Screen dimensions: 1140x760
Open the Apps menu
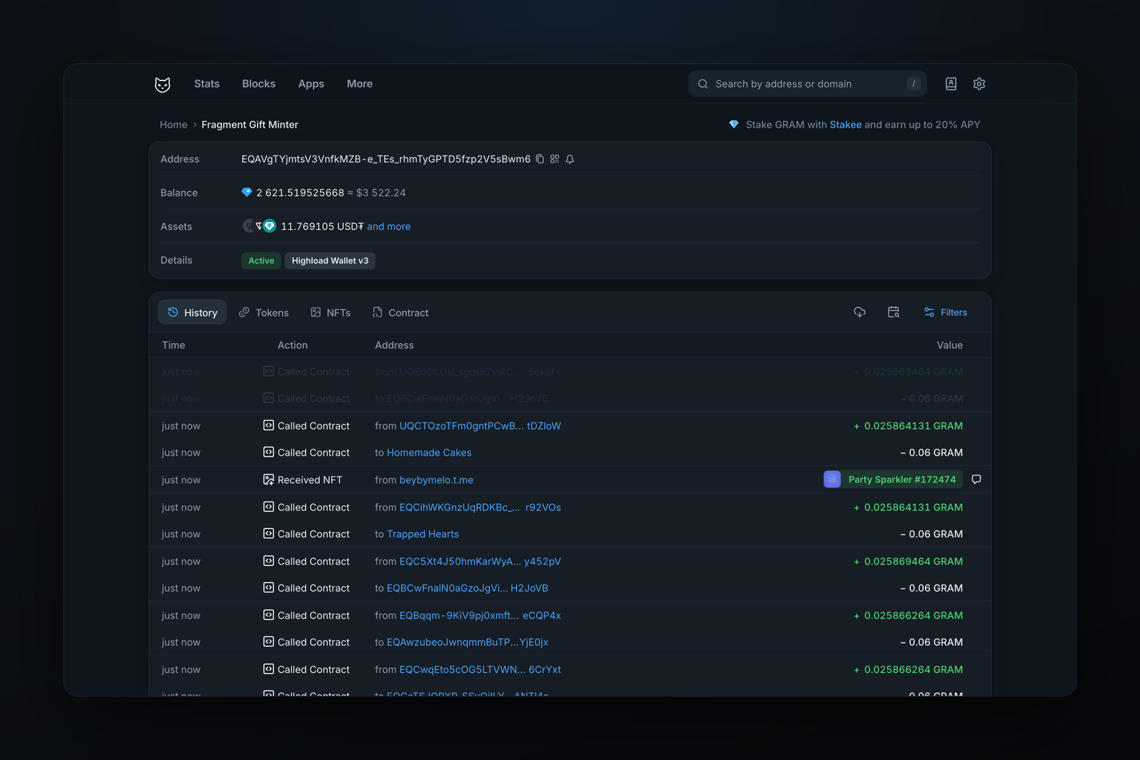pos(311,84)
